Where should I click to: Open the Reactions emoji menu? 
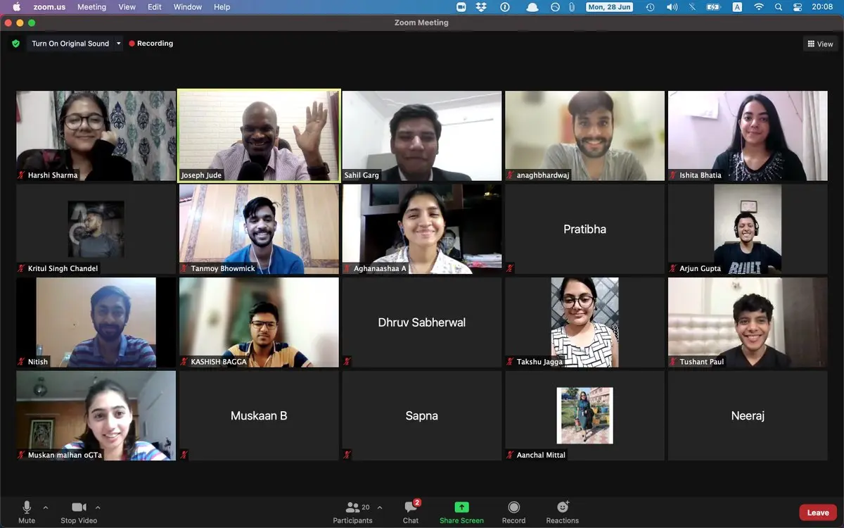point(562,508)
